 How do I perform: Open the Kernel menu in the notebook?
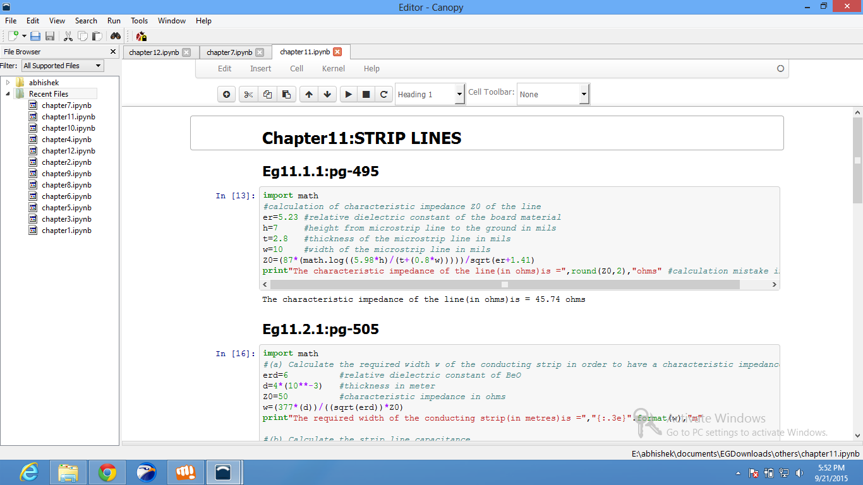click(x=333, y=68)
